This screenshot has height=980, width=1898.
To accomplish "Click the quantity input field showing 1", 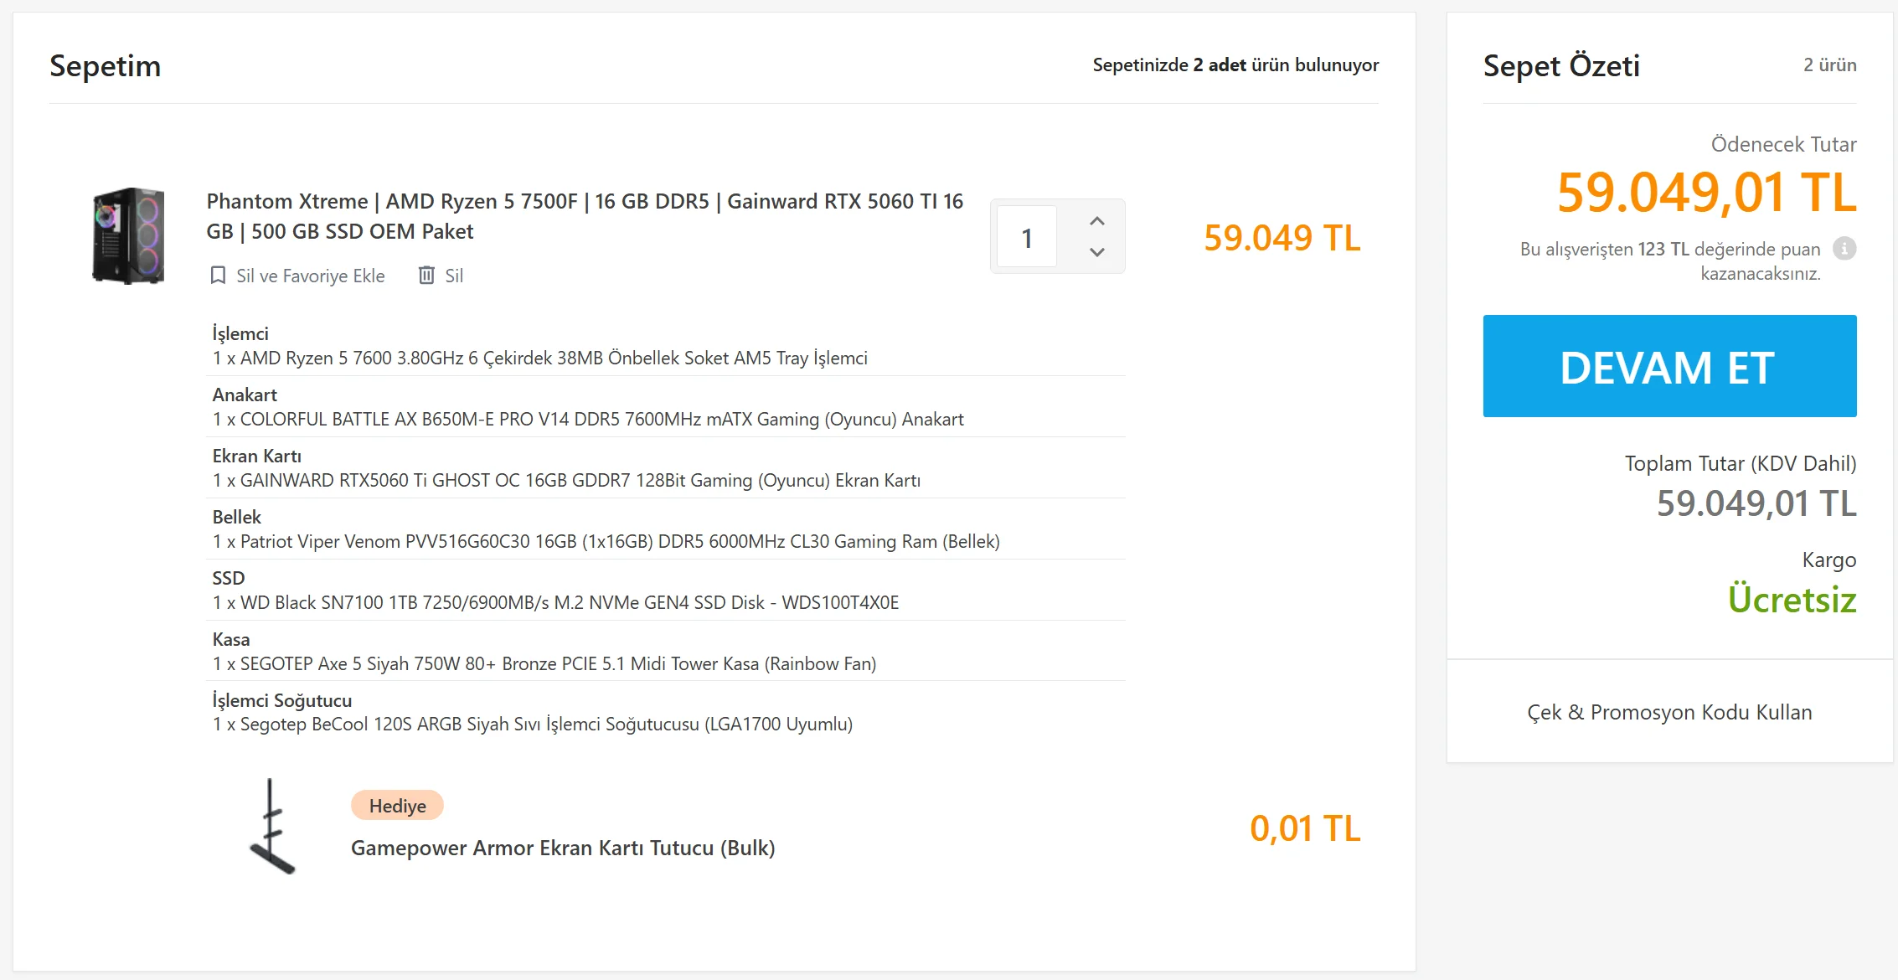I will (1027, 238).
